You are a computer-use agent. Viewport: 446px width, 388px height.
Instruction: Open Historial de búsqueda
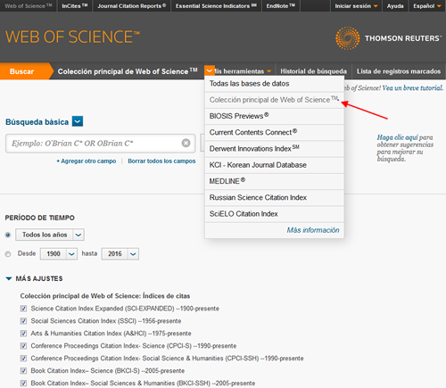coord(313,71)
